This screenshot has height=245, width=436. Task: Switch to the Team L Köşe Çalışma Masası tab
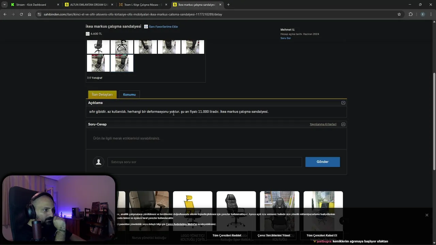pos(142,5)
